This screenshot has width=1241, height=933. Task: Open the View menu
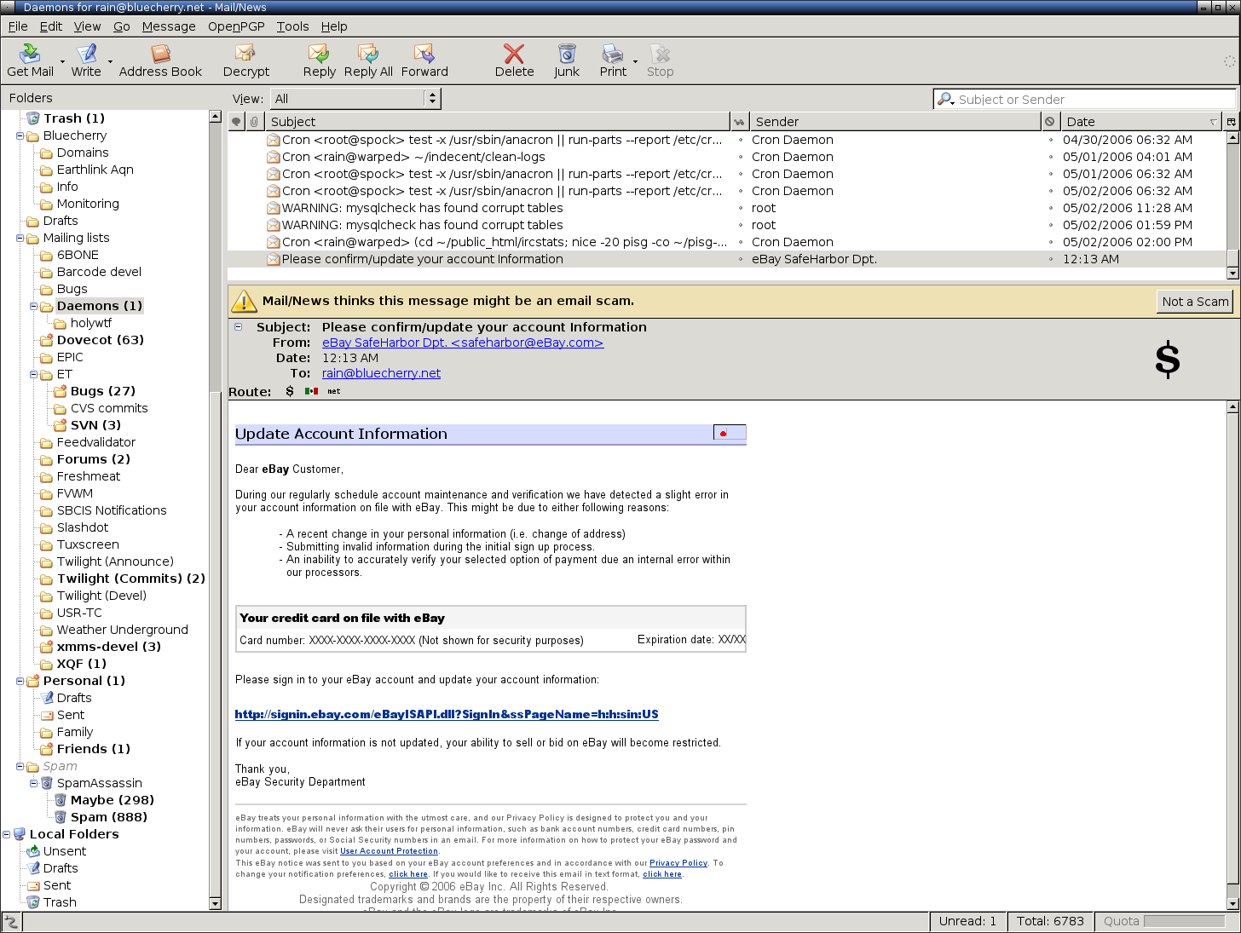pos(87,26)
